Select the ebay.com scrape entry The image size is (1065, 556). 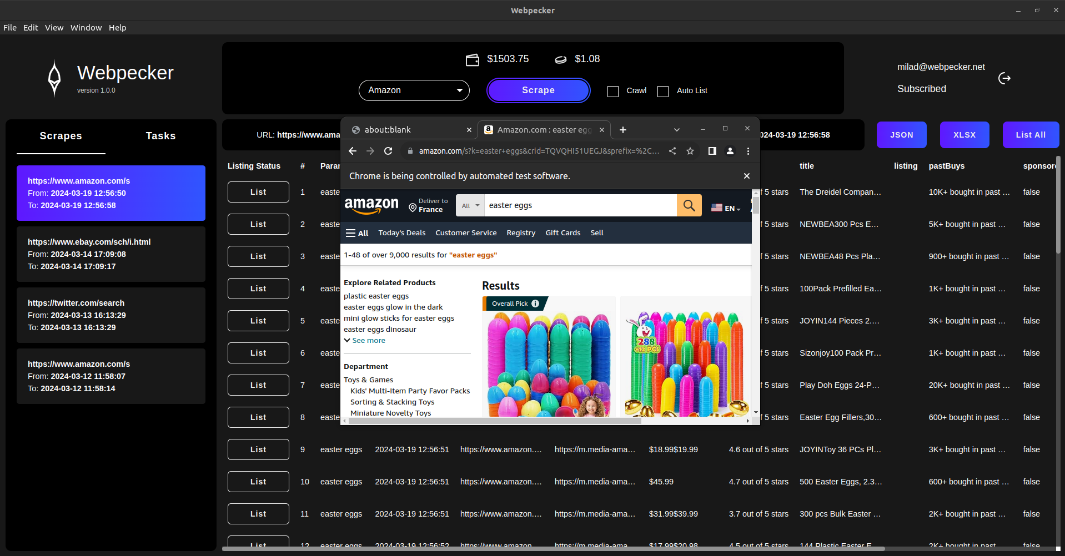click(111, 254)
